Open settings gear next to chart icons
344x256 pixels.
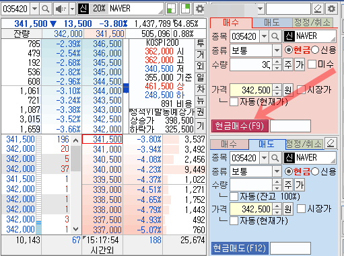199,9
